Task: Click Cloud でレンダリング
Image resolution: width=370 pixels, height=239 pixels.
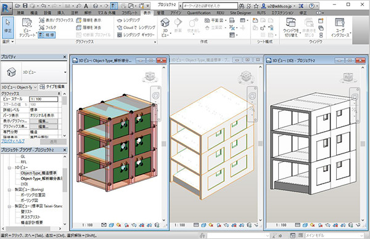Action: 136,28
